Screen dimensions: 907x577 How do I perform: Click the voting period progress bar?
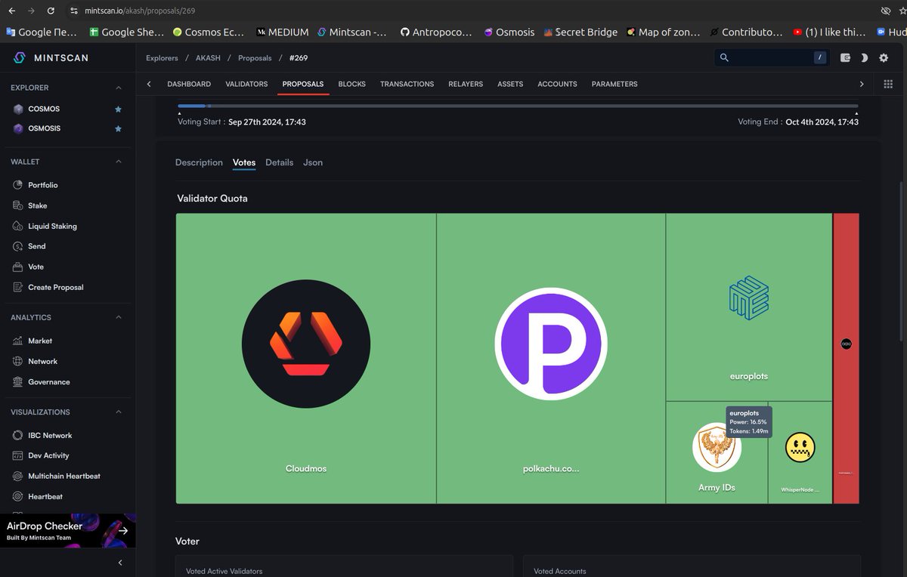point(518,106)
